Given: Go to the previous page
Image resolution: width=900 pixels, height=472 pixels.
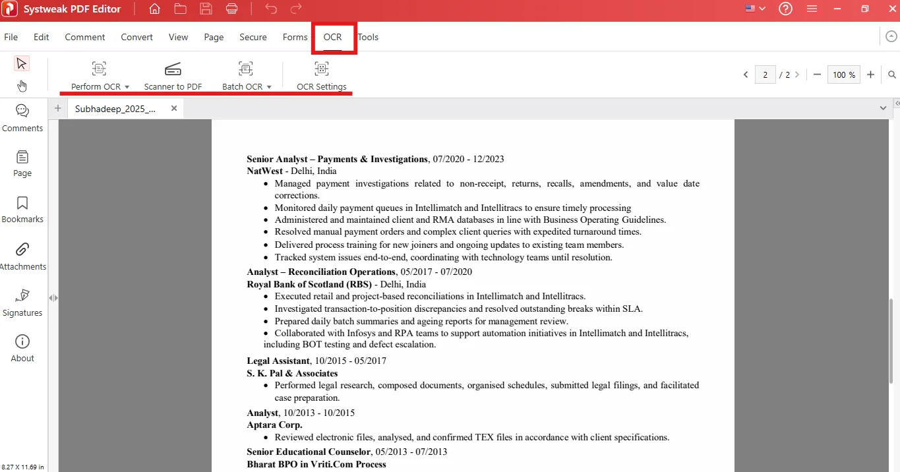Looking at the screenshot, I should click(x=745, y=74).
